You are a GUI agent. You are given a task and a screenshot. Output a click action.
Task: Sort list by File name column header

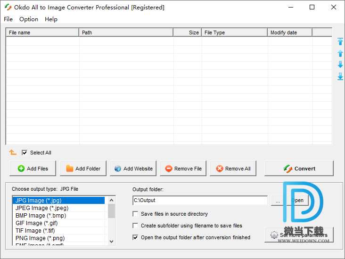[x=42, y=32]
